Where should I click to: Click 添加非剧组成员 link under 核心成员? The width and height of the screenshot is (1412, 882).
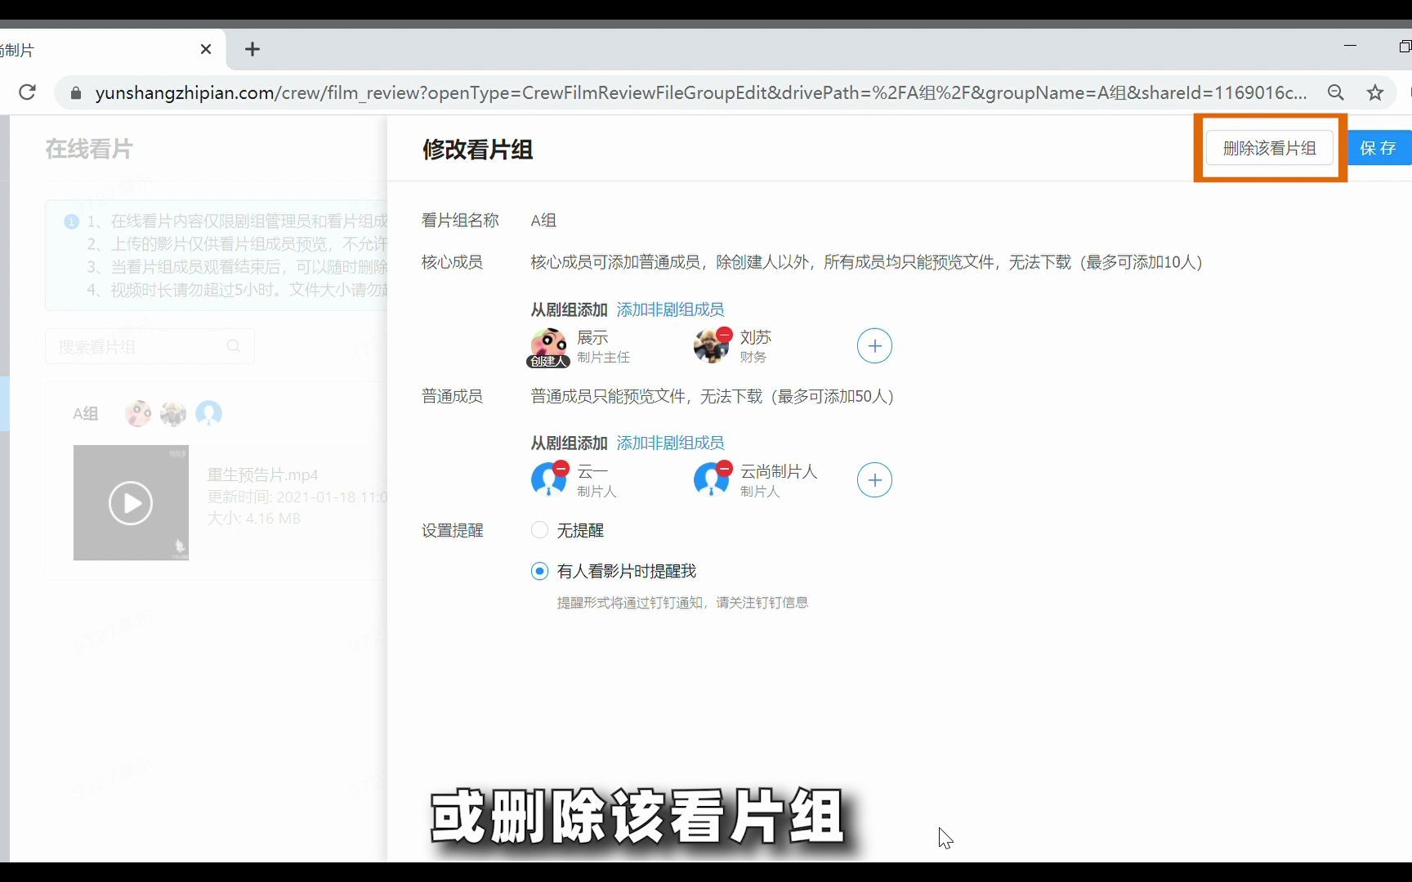670,310
